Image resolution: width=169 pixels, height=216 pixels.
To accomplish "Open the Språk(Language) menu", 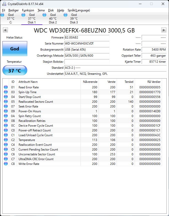I will coord(79,10).
